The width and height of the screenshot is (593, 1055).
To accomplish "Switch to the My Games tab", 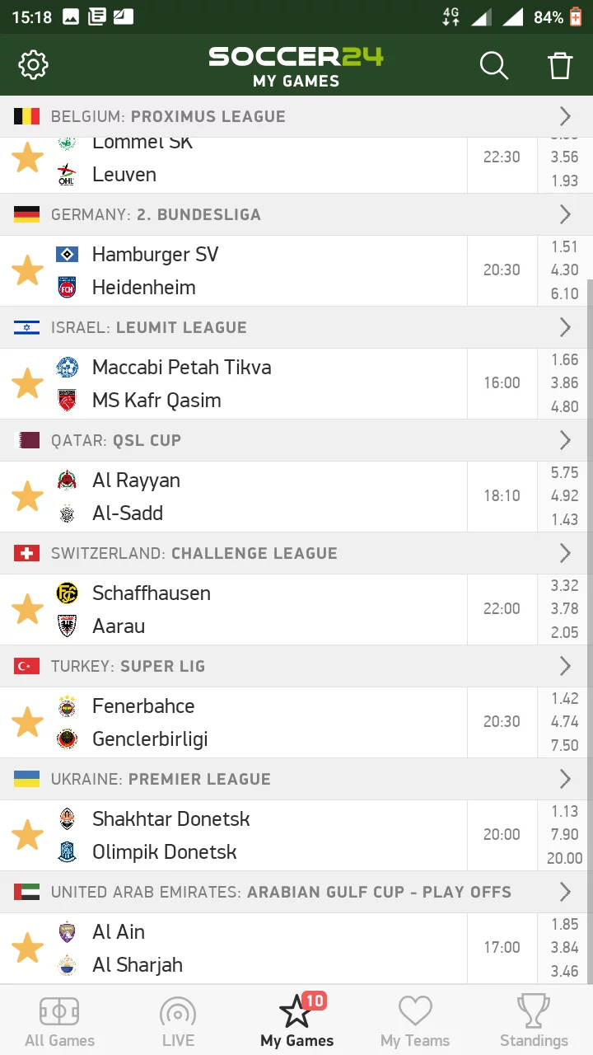I will click(296, 1020).
